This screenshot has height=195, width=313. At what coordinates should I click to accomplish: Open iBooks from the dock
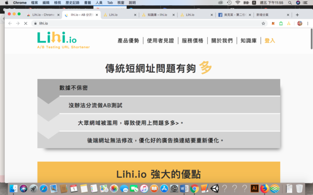click(154, 188)
